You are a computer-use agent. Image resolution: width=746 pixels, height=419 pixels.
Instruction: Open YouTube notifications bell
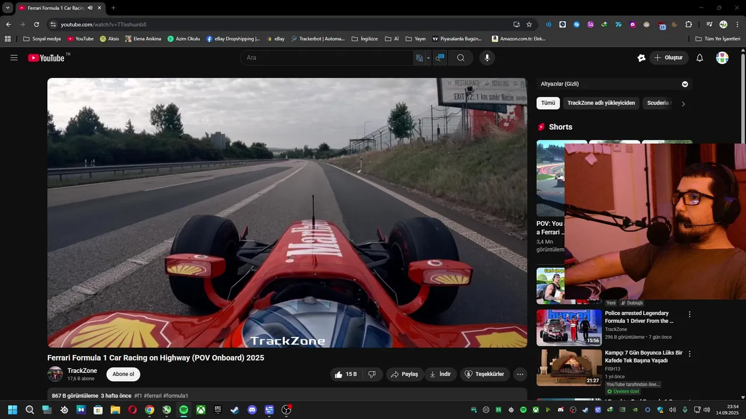pyautogui.click(x=700, y=58)
